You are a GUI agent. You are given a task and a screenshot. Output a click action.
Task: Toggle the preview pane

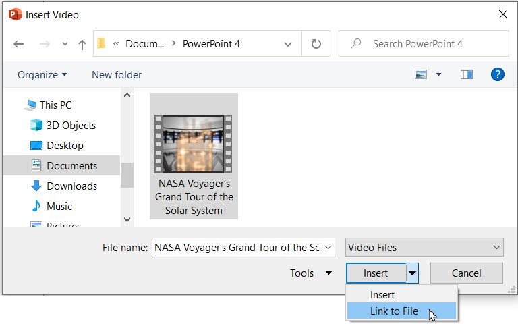[467, 74]
